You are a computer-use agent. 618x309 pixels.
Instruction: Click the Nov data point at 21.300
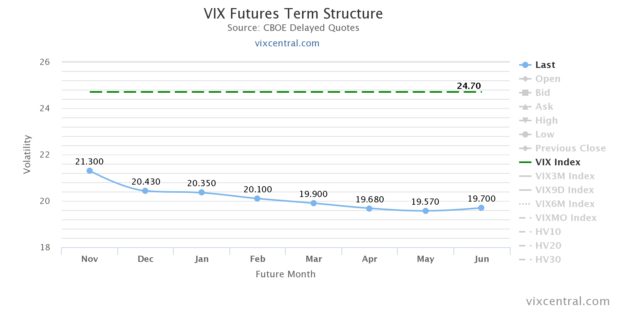point(90,171)
